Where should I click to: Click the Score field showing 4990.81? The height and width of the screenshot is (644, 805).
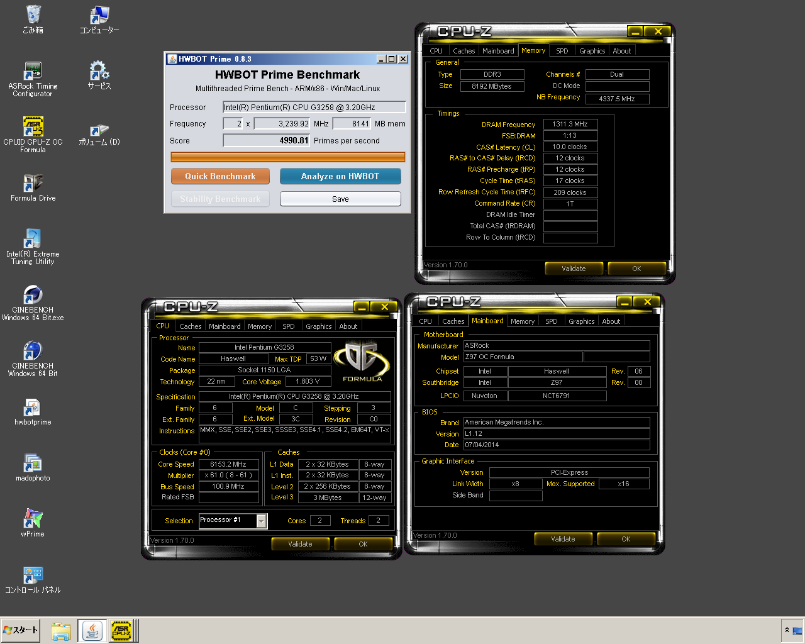click(267, 141)
